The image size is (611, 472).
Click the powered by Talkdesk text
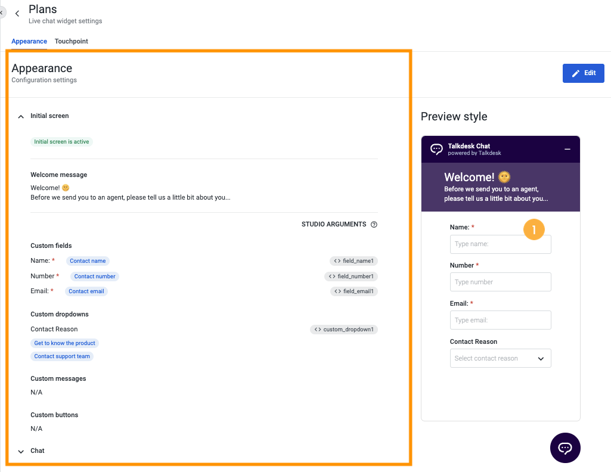474,153
